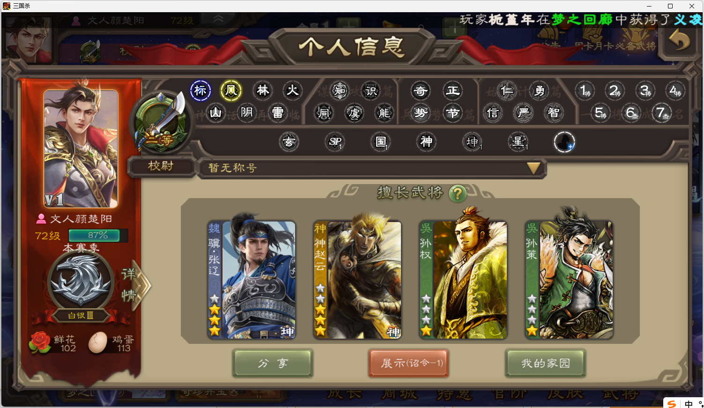
Task: Click the 分享 share button
Action: tap(273, 363)
